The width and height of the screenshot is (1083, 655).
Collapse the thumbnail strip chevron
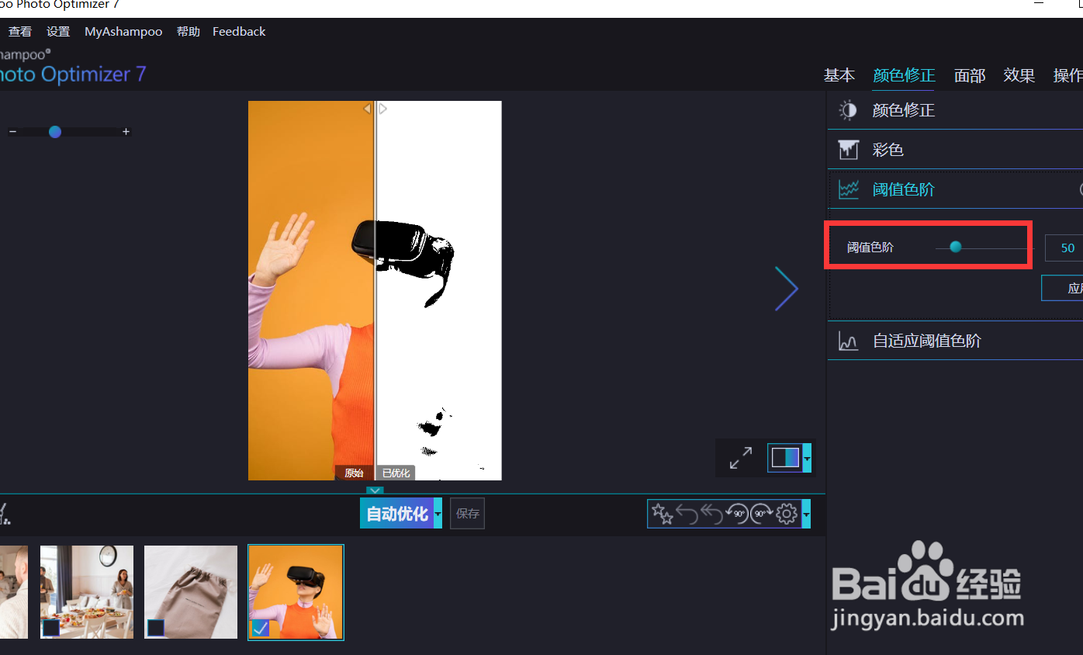click(x=375, y=490)
